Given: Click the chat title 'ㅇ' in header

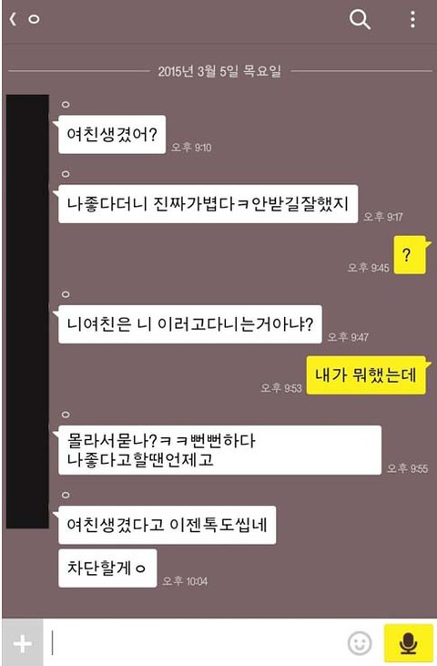Looking at the screenshot, I should (x=34, y=19).
